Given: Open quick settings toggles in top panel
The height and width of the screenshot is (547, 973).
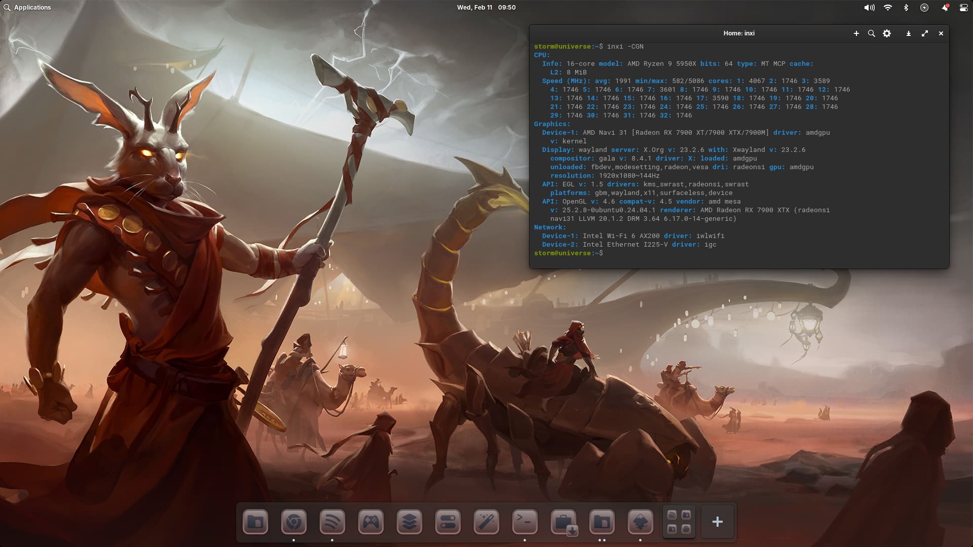Looking at the screenshot, I should [x=963, y=8].
